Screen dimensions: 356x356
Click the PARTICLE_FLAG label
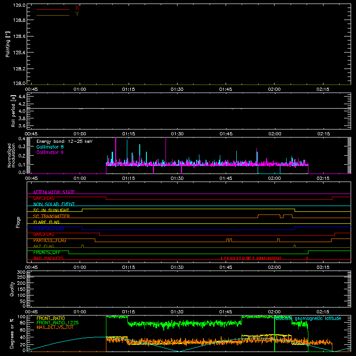pyautogui.click(x=50, y=240)
